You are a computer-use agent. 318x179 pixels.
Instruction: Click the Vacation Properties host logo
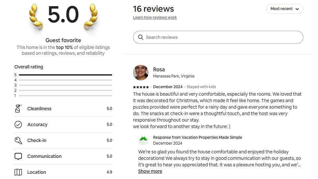(143, 140)
